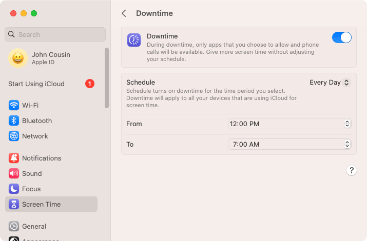This screenshot has height=241, width=367.
Task: Select the Focus label in sidebar
Action: 31,189
